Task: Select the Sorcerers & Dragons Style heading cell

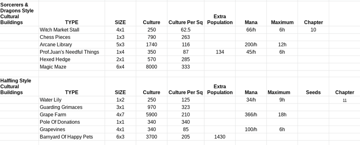Action: coord(19,14)
